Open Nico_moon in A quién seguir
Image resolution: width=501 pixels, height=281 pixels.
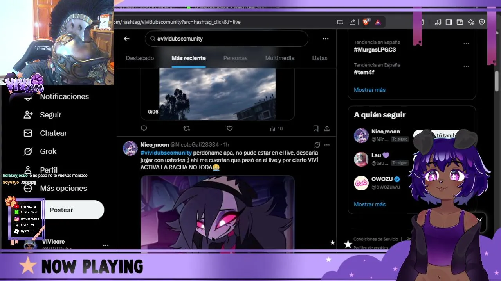[x=386, y=132]
